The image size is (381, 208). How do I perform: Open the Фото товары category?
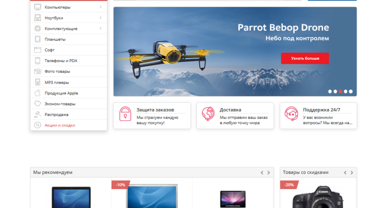pos(57,71)
